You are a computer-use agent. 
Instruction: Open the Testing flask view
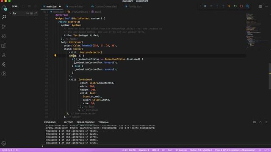[x=4, y=55]
